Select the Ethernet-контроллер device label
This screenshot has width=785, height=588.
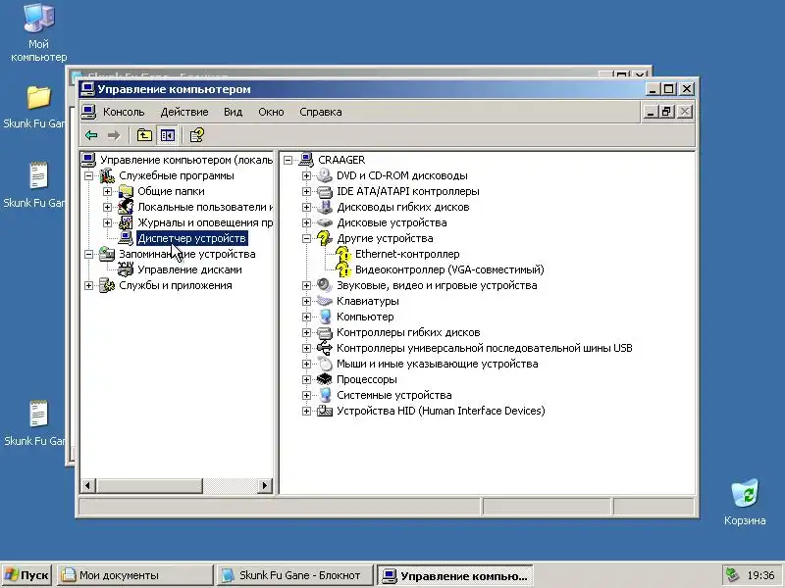pos(407,254)
